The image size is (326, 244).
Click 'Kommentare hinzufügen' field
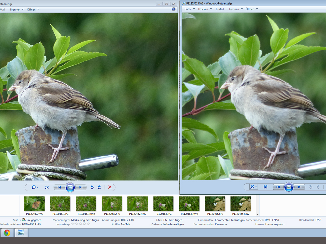pos(230,220)
